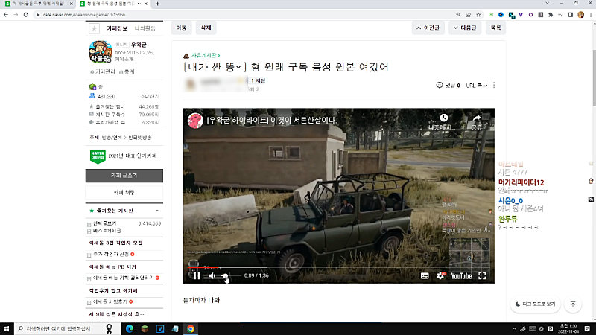Open video on YouTube via logo
The height and width of the screenshot is (335, 596).
coord(461,276)
